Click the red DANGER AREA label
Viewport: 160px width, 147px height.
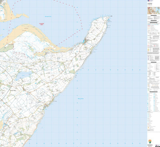(x=42, y=24)
